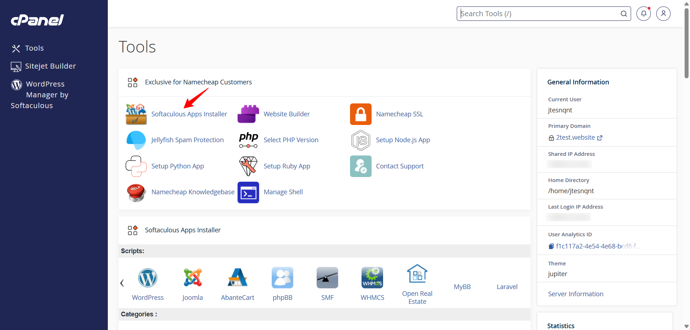The image size is (690, 330).
Task: Click the Jellyfish Spam Protection icon
Action: (x=136, y=140)
